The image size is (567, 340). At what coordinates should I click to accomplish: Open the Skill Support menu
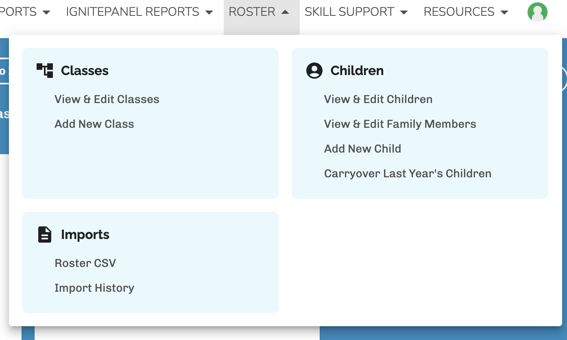(x=349, y=12)
